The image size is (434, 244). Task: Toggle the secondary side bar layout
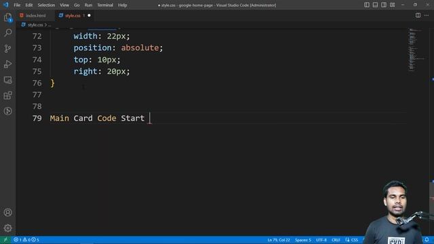(384, 5)
